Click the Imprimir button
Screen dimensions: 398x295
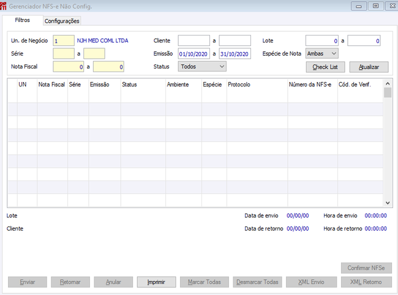pos(156,282)
